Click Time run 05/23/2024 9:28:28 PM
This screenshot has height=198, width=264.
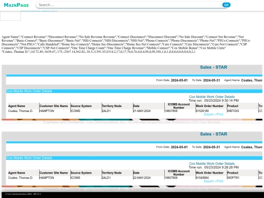pyautogui.click(x=214, y=167)
